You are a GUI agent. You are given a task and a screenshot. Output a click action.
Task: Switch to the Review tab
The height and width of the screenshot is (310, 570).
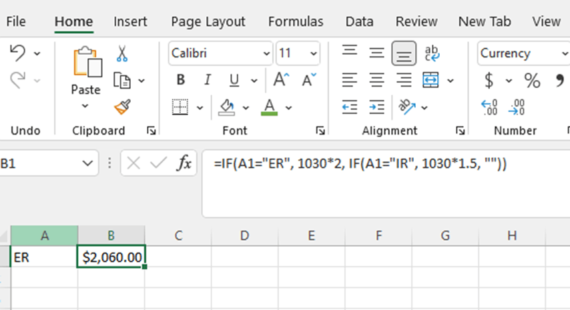416,21
